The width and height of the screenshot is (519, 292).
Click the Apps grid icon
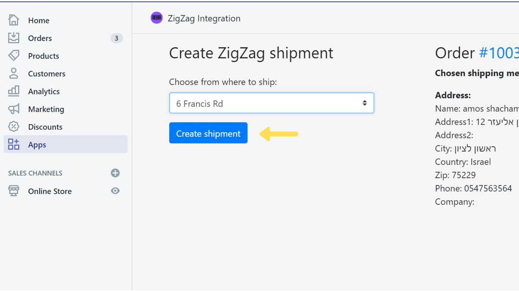coord(14,145)
